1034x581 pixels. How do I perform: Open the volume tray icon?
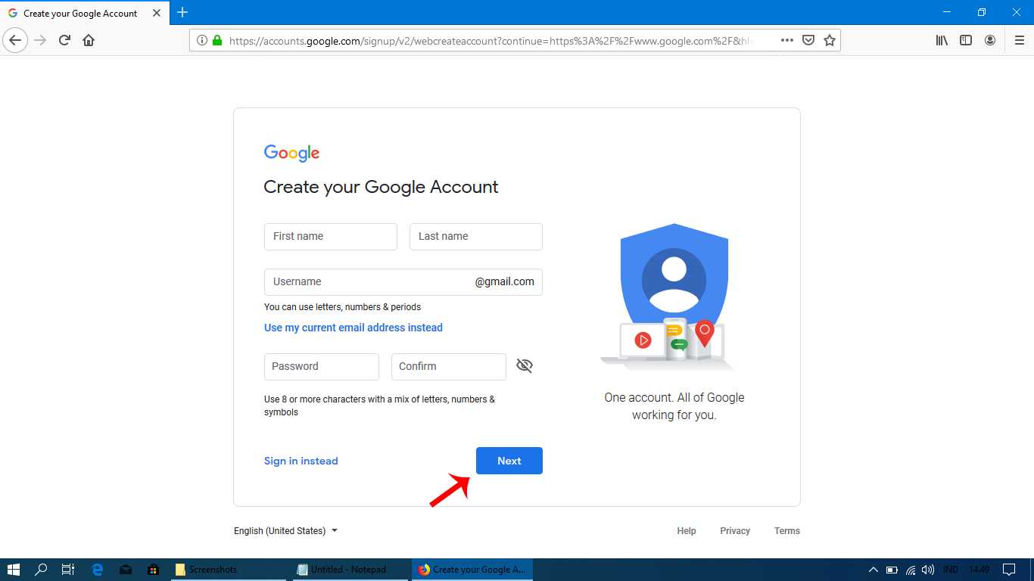click(928, 570)
